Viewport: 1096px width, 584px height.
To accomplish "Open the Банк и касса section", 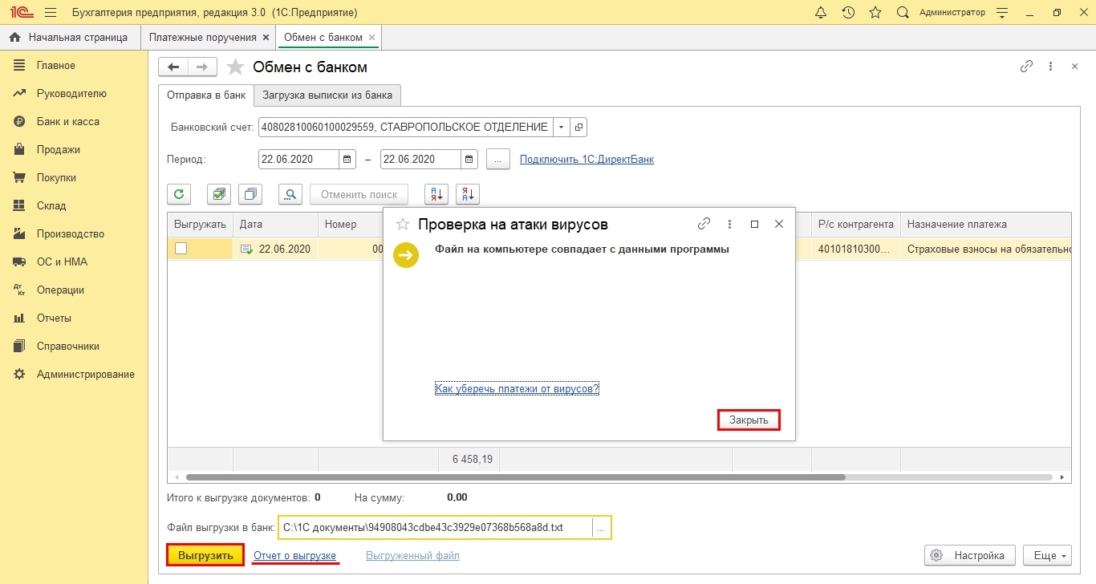I will point(67,122).
